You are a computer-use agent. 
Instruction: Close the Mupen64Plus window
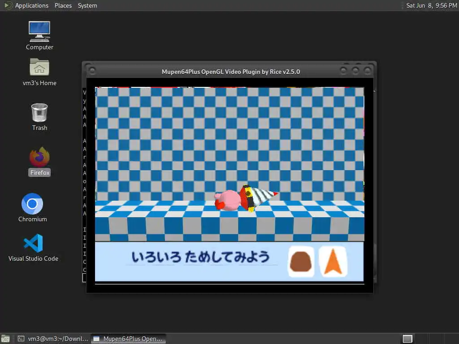point(367,70)
